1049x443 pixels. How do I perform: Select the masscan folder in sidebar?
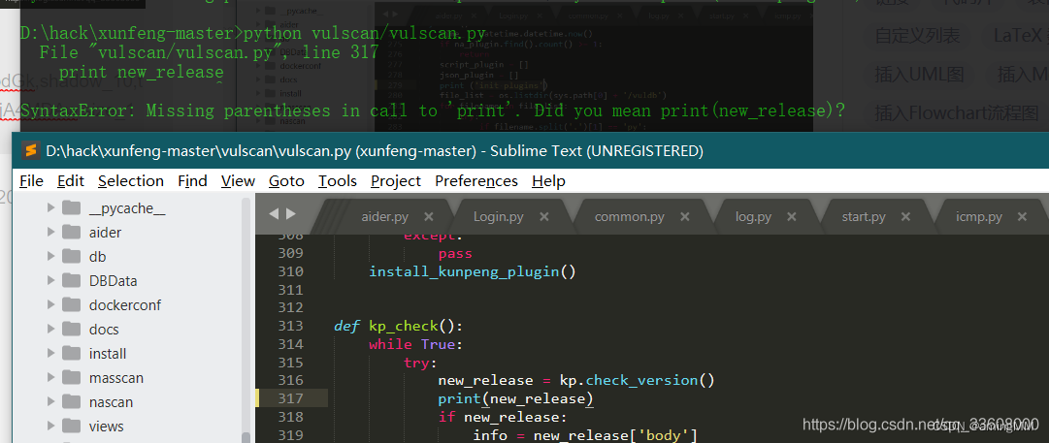click(116, 377)
